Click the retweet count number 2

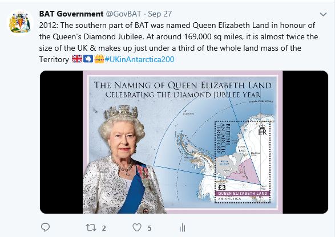[104, 228]
